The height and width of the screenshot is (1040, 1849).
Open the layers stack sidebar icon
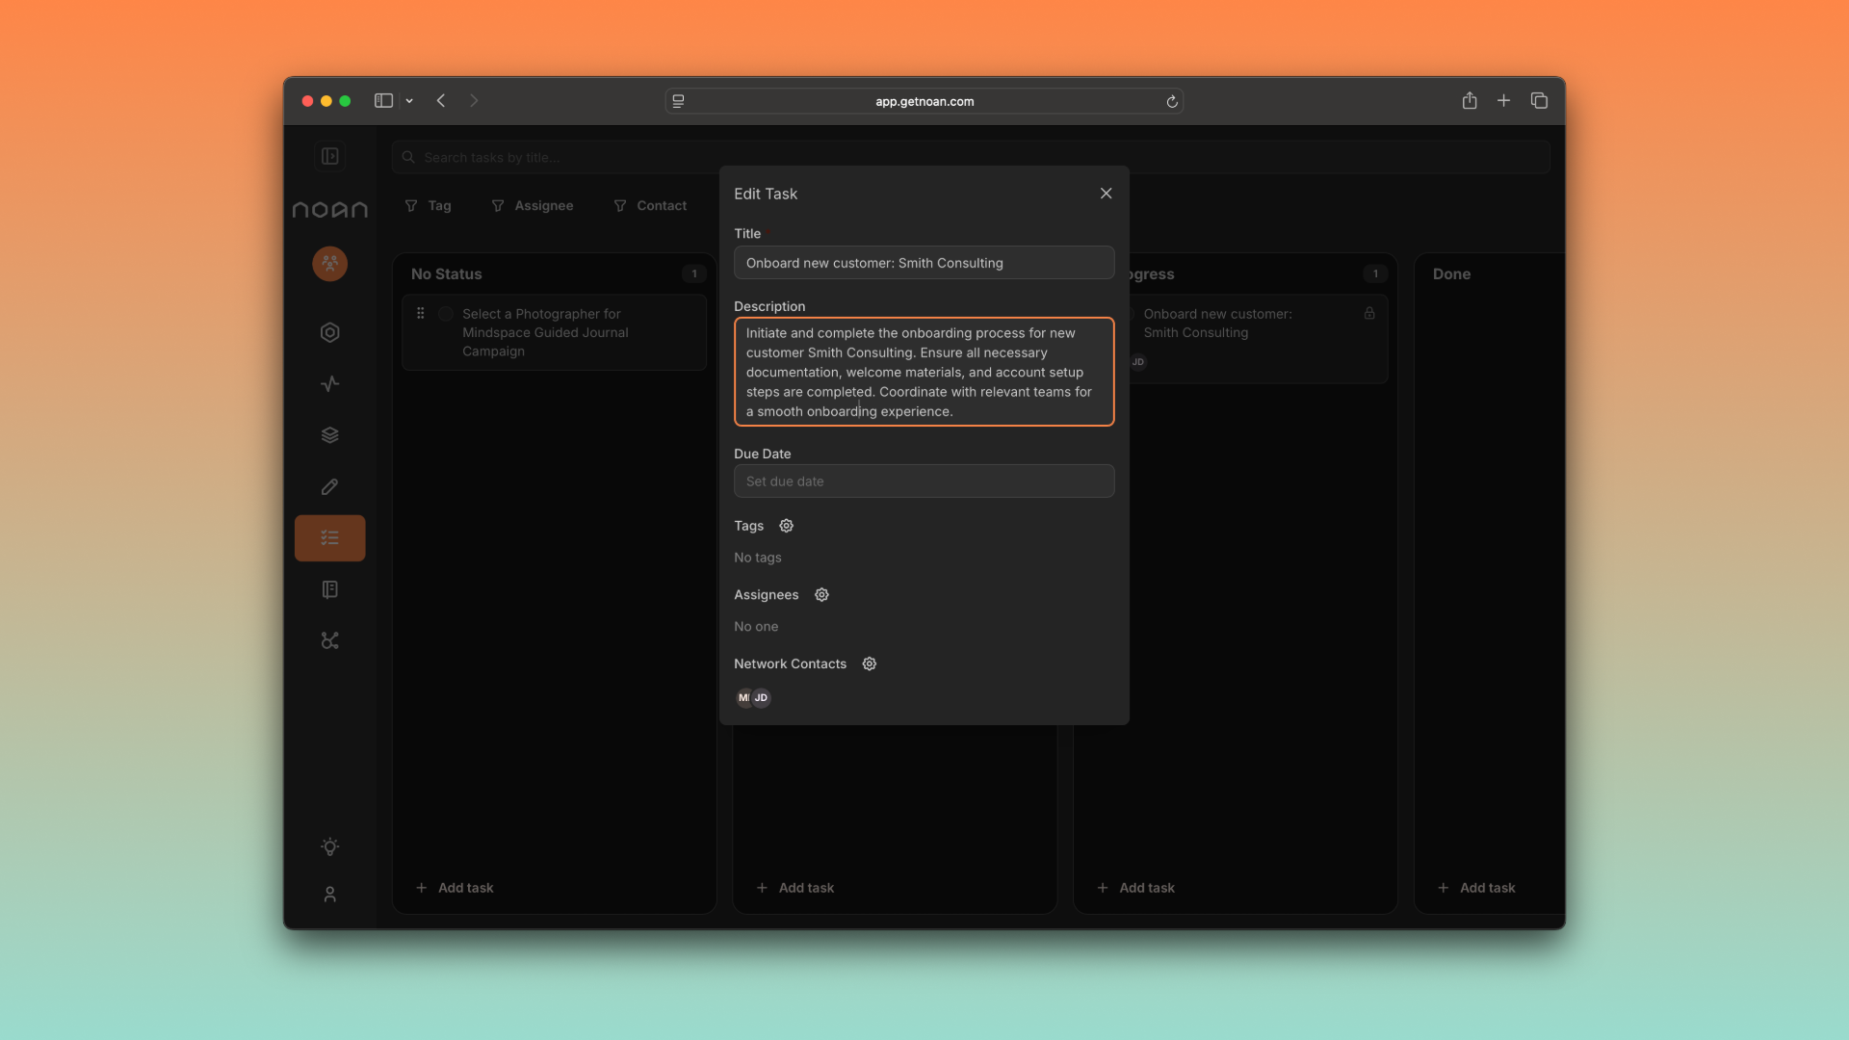coord(329,435)
